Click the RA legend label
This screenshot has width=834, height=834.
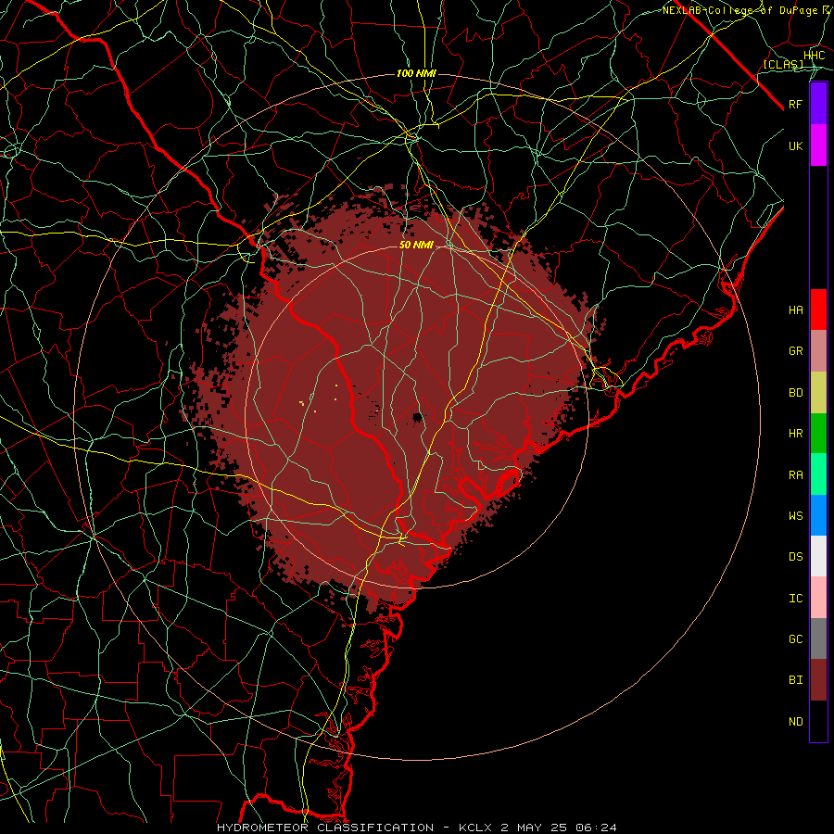pyautogui.click(x=795, y=475)
